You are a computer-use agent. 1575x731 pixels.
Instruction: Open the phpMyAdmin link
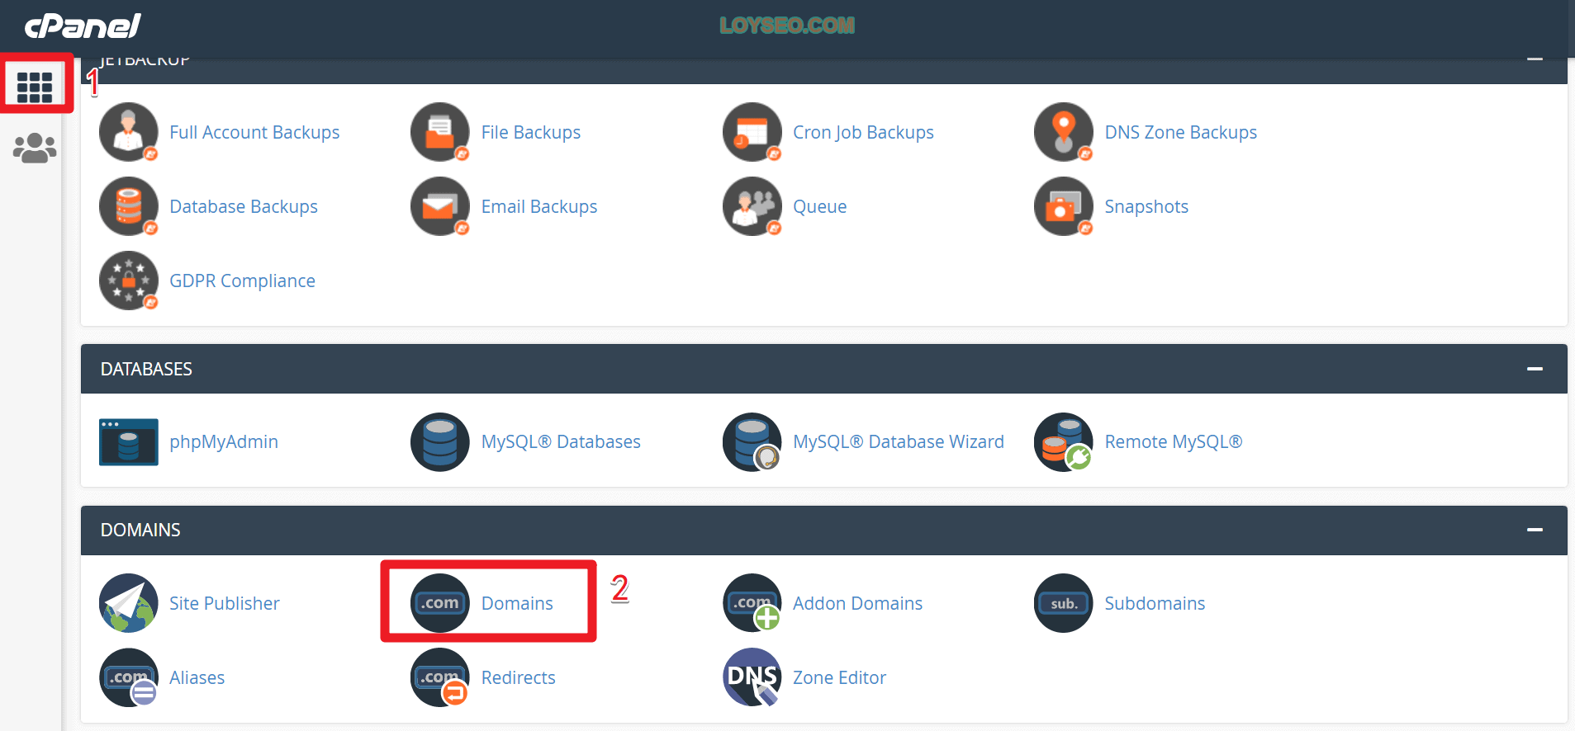tap(224, 442)
